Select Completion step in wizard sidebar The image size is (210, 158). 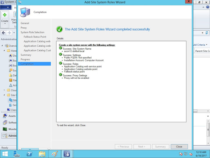point(27,64)
